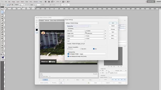Open the Style Normal dropdown in options bar
This screenshot has height=90, width=161.
37,5
